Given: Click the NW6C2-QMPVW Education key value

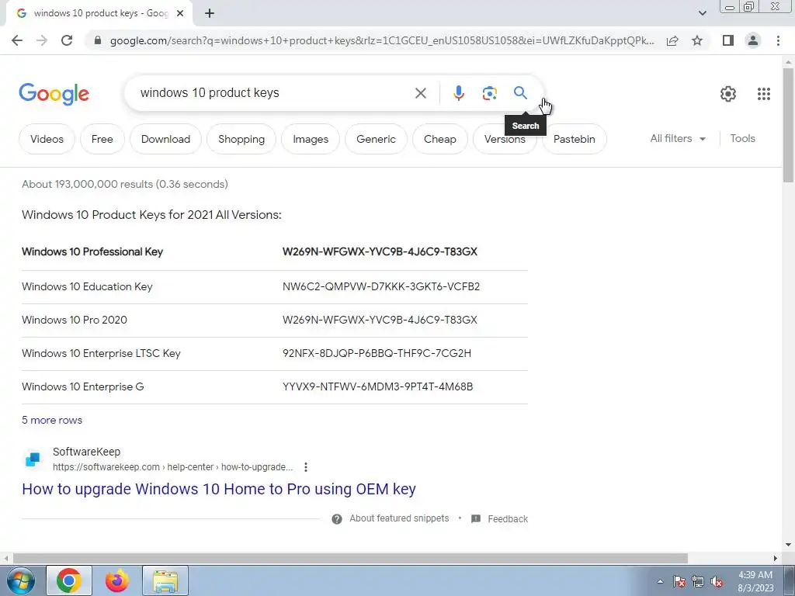Looking at the screenshot, I should point(380,287).
